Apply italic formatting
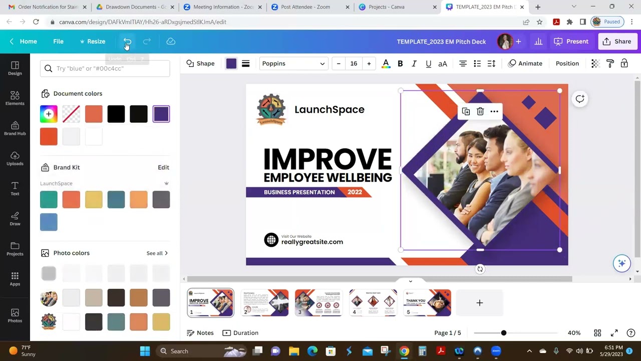This screenshot has height=361, width=641. tap(414, 64)
